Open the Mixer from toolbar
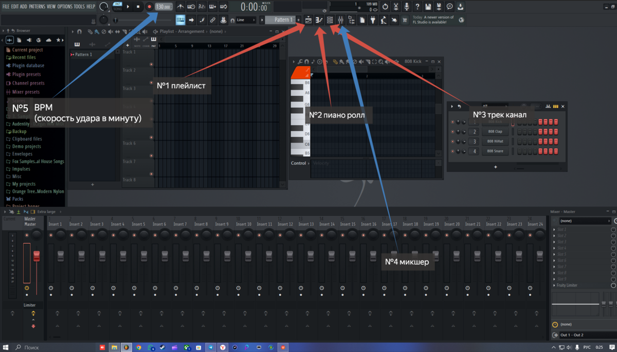This screenshot has width=617, height=352. tap(340, 20)
